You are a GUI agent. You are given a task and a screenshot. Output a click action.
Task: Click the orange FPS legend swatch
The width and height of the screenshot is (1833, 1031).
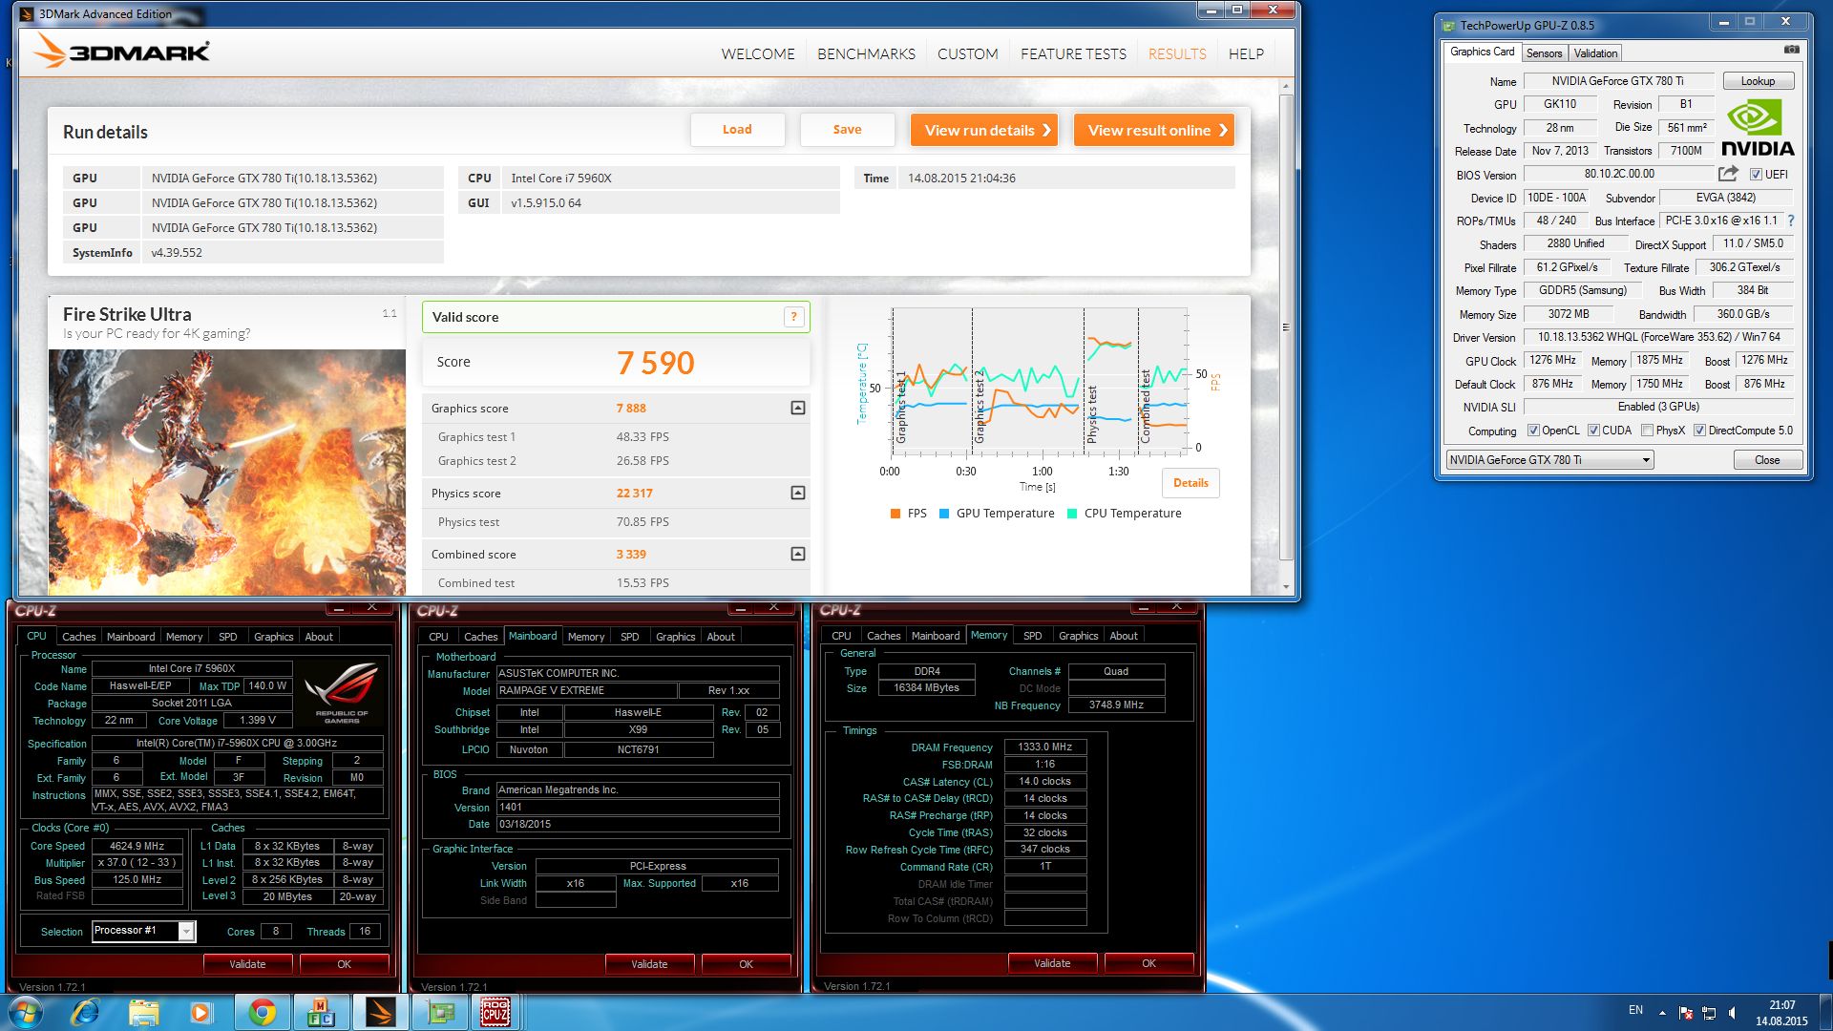[895, 514]
